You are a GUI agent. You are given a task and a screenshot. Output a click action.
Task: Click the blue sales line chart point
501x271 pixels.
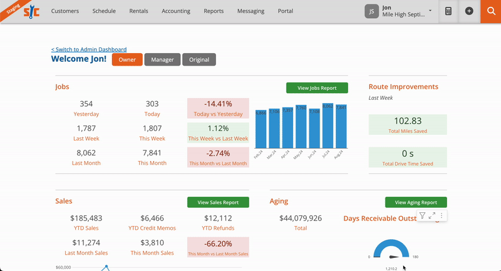106,266
